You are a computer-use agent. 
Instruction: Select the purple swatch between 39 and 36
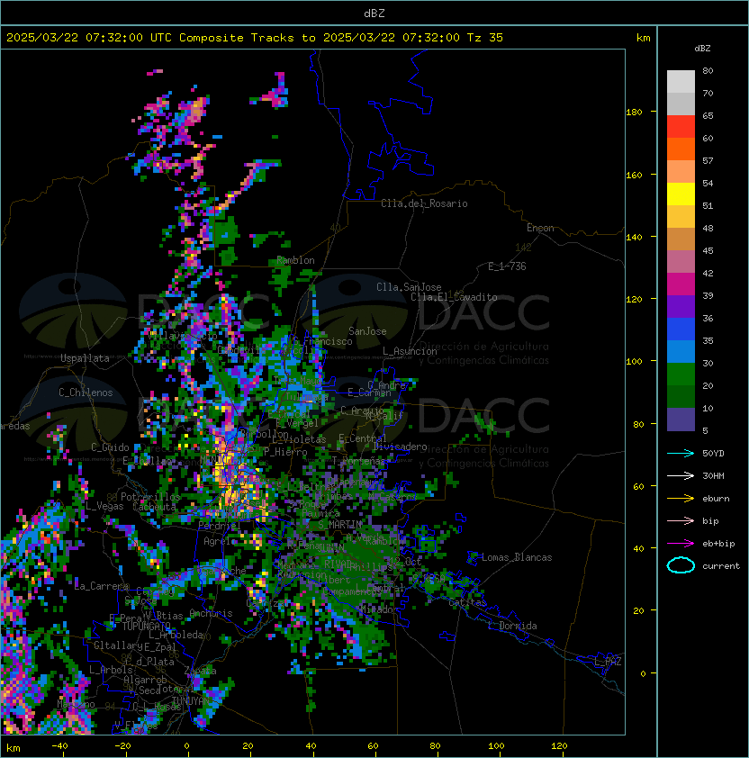click(x=681, y=306)
